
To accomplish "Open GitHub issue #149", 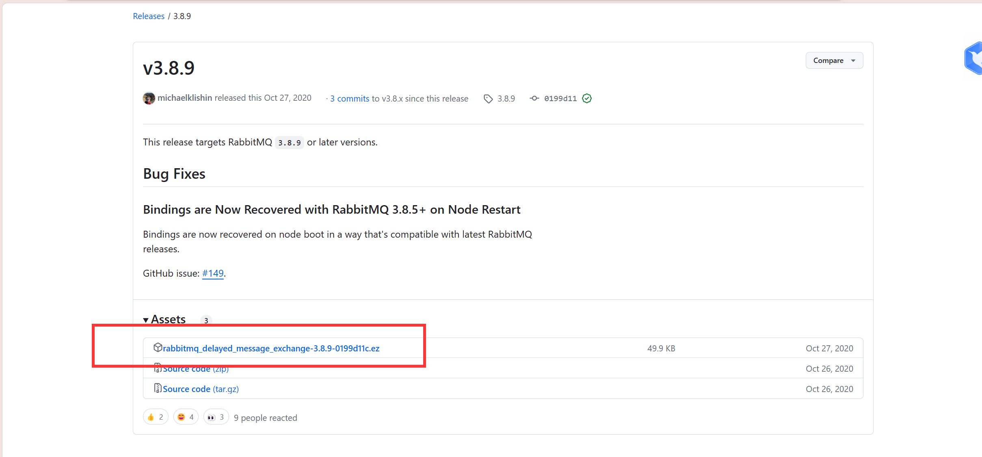I will click(x=213, y=273).
